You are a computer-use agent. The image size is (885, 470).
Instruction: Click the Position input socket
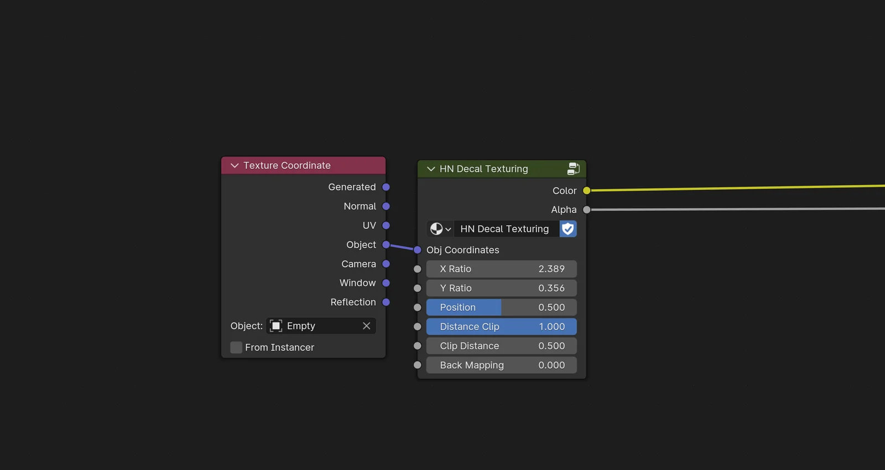pos(418,307)
